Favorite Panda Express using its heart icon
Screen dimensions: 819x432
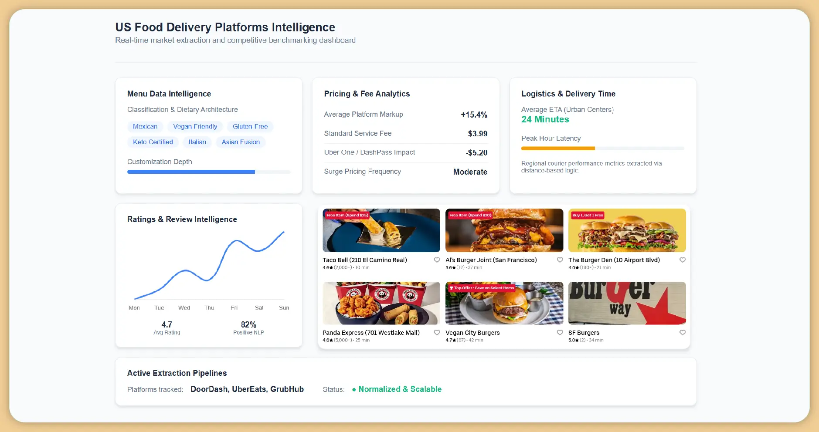437,333
